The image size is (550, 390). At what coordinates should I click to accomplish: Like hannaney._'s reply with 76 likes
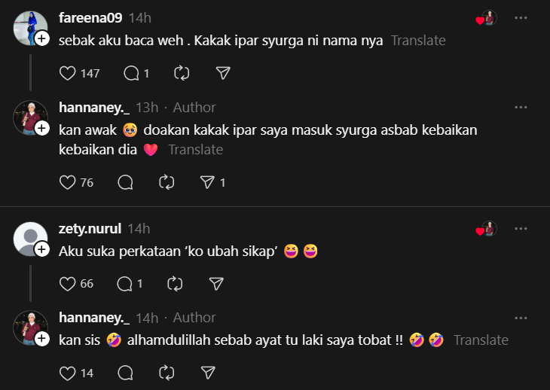(69, 182)
